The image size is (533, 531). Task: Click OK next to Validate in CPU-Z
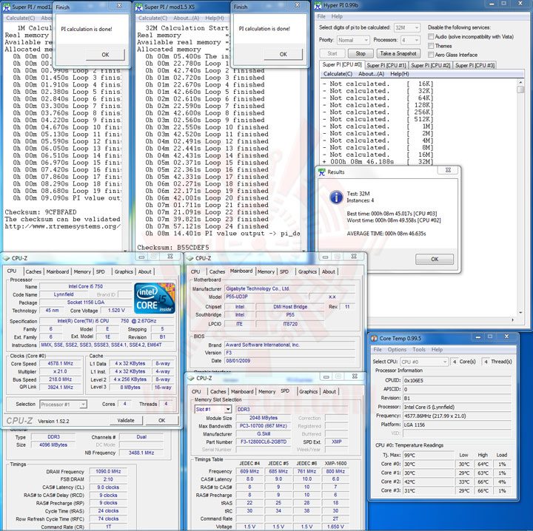(162, 420)
